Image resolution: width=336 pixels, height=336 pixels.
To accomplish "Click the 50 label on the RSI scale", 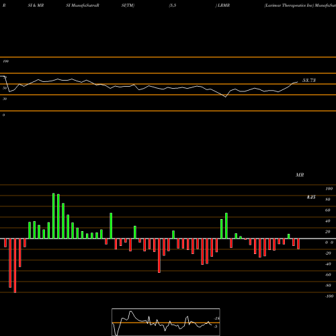I will (x=5, y=88).
